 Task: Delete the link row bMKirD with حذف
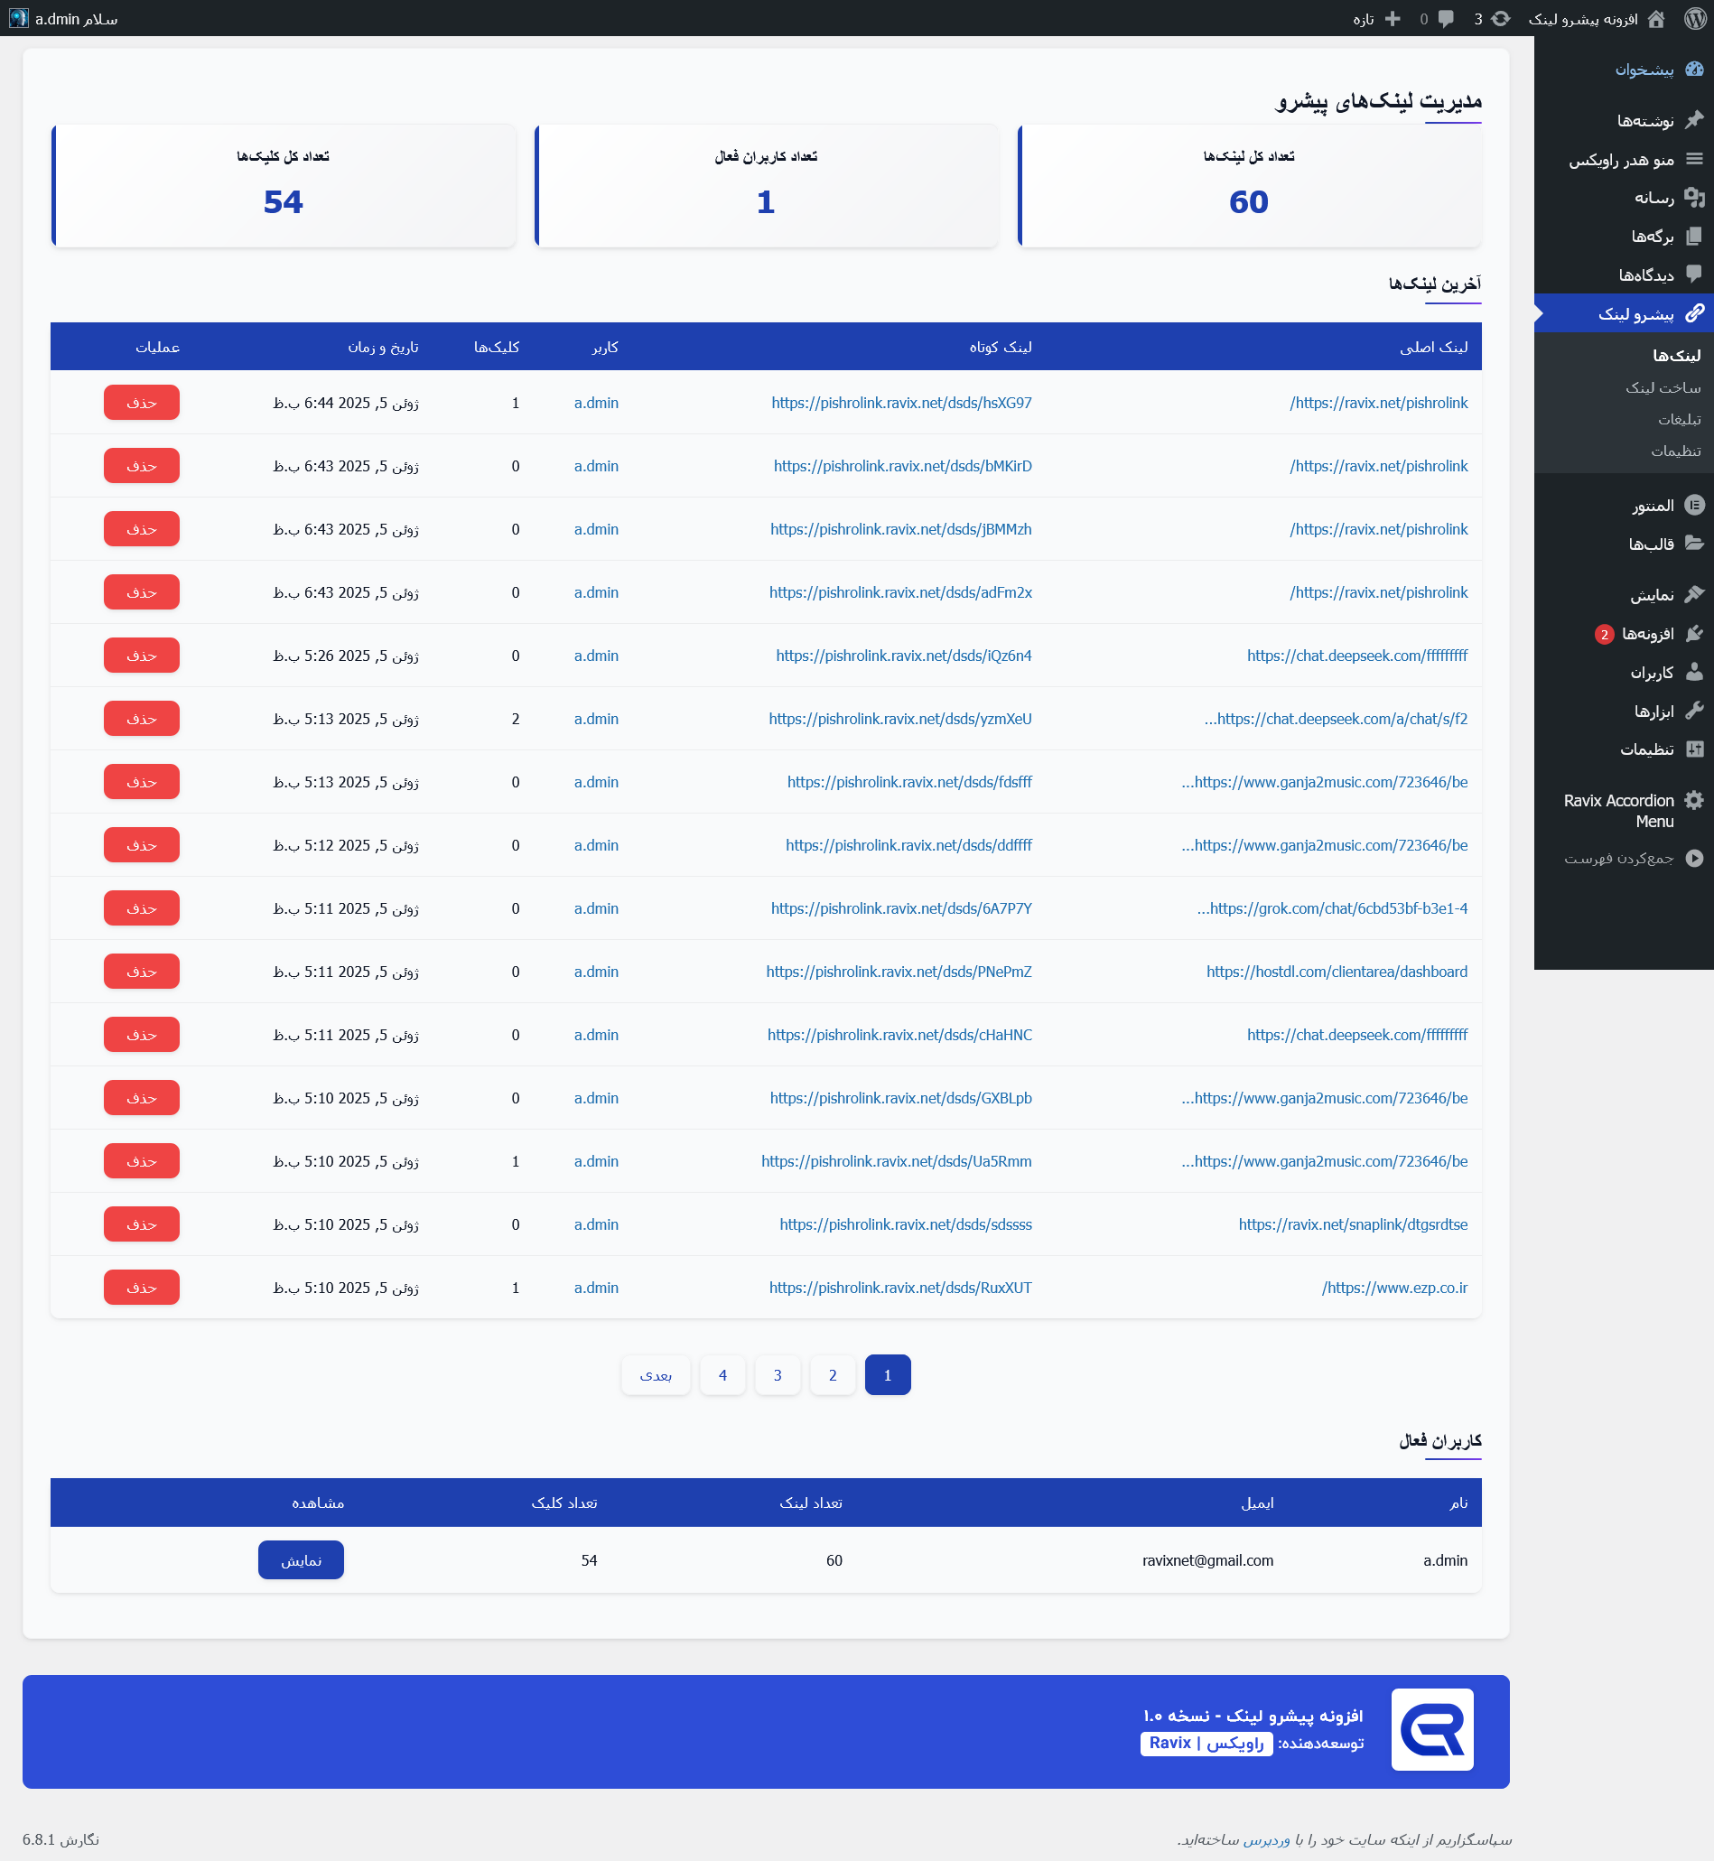(141, 466)
